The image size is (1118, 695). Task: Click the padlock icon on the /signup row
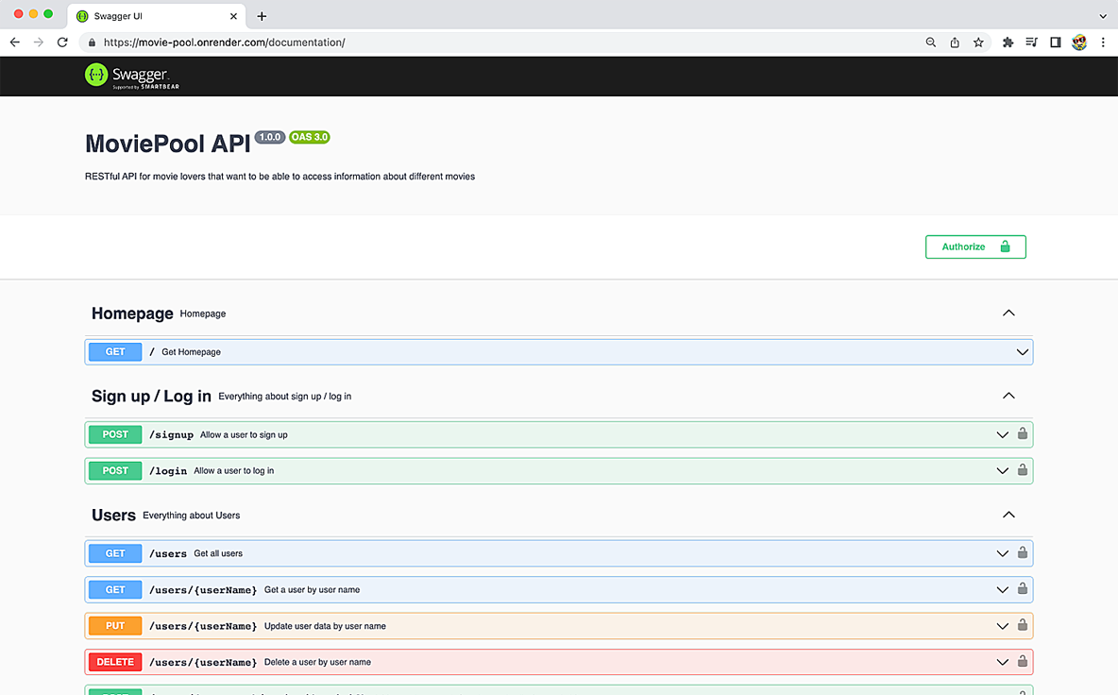1023,434
